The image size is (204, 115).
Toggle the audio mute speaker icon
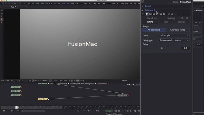[x=139, y=111]
